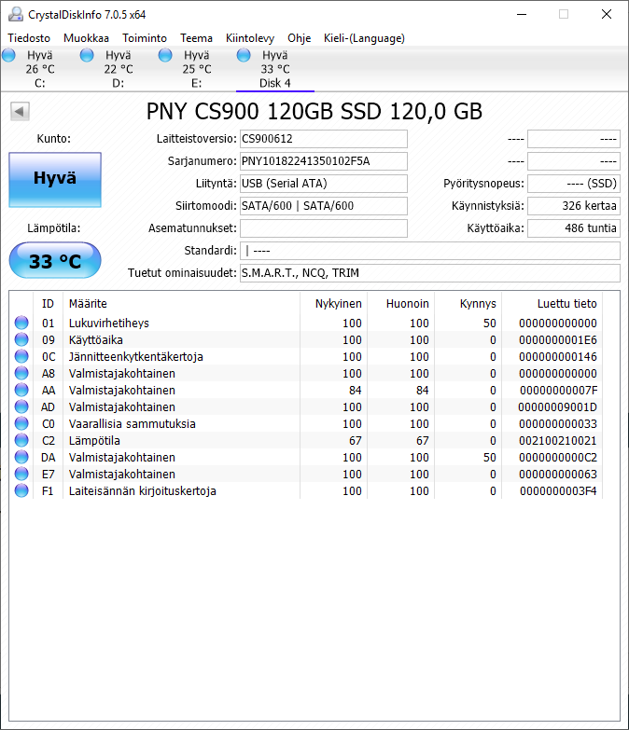Open the Tiedosto menu

click(29, 38)
